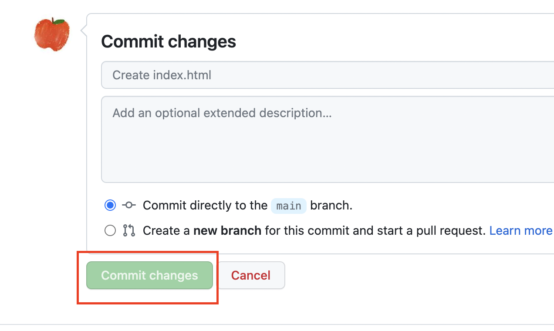Viewport: 554px width, 331px height.
Task: Click the horizontal divider below the buttons
Action: (277, 324)
